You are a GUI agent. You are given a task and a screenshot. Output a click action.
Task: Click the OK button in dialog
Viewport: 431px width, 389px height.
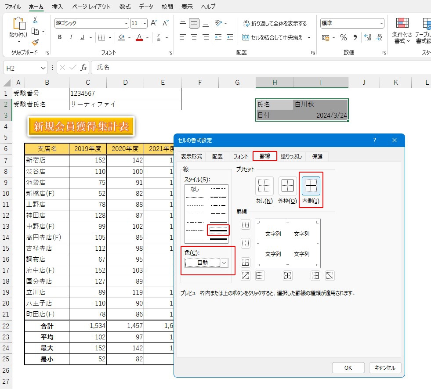tap(348, 367)
